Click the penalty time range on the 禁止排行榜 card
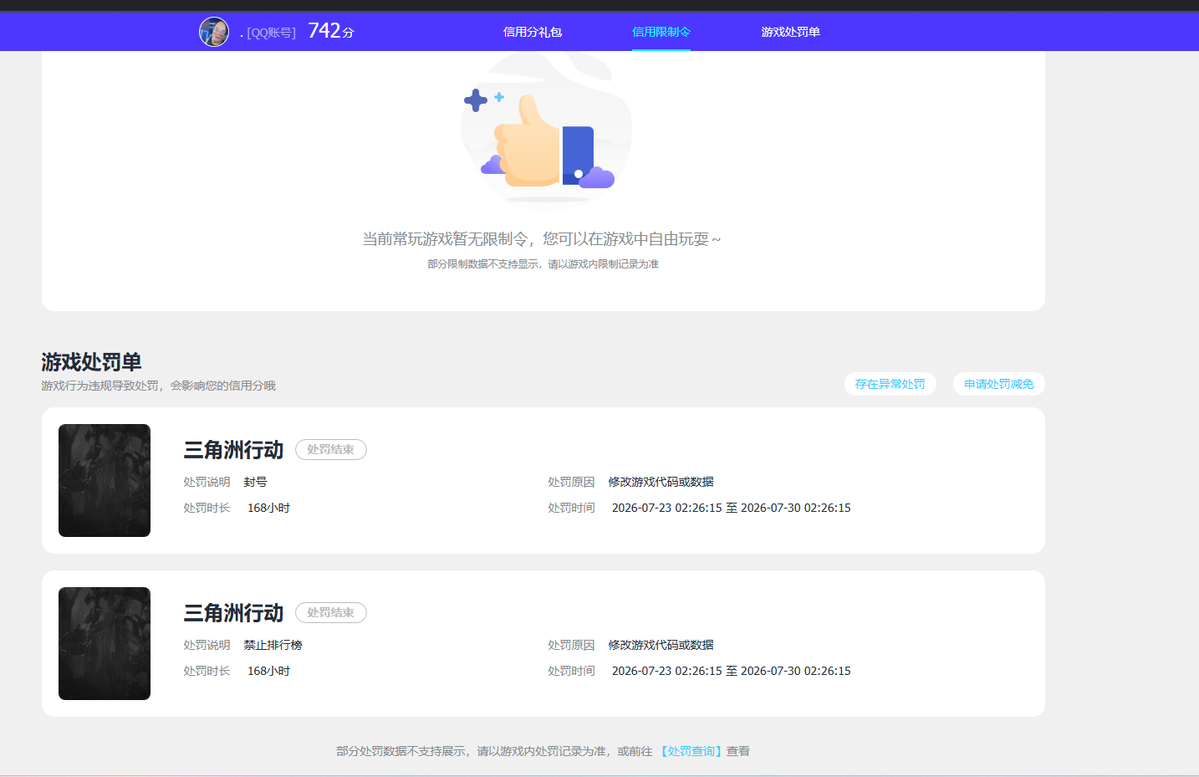The width and height of the screenshot is (1199, 777). point(732,671)
